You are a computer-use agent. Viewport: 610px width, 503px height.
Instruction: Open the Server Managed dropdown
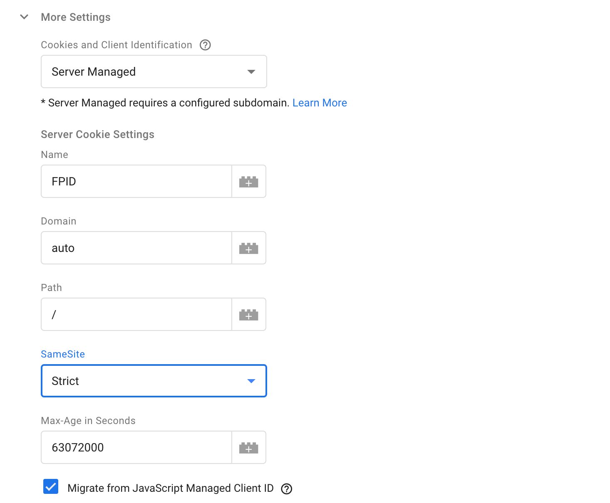154,72
